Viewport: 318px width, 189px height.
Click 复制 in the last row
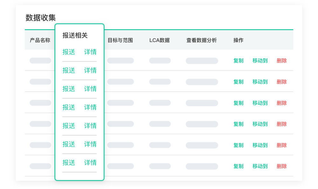(x=238, y=166)
